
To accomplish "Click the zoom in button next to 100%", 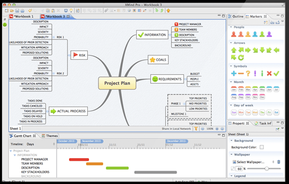I will pos(217,129).
